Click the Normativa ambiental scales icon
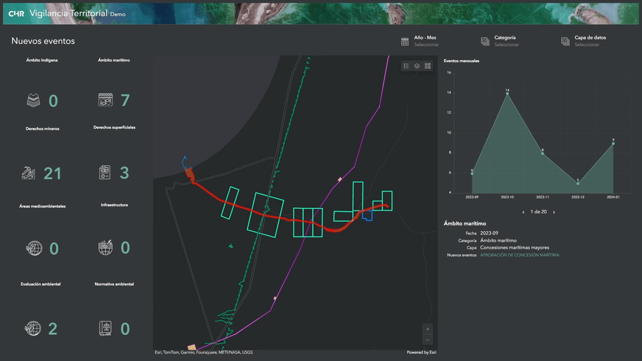Screen dimensions: 642x361 [x=105, y=328]
